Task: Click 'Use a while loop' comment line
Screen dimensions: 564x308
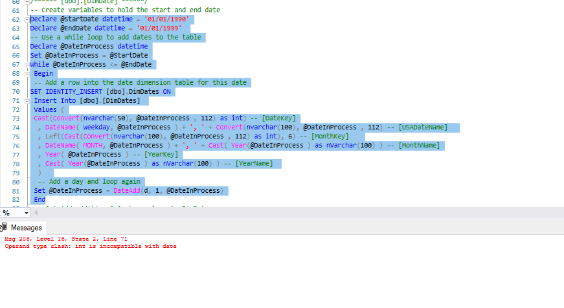Action: (115, 38)
